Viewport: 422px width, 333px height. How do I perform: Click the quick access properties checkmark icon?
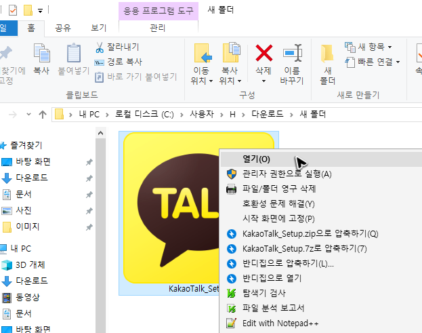13,10
